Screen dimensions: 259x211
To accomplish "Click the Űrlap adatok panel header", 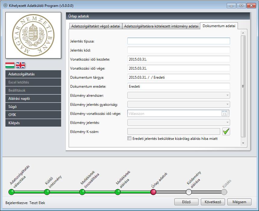I will tap(158, 16).
